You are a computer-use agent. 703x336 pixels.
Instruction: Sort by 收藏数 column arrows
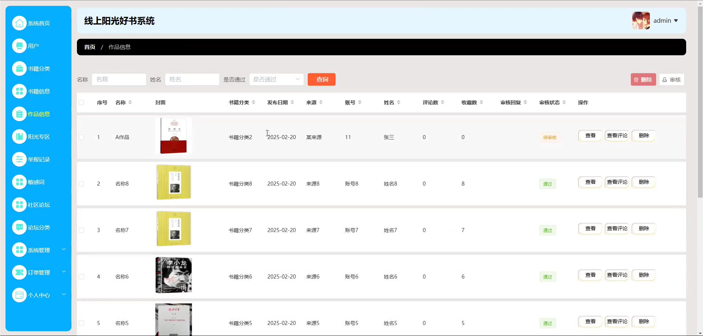click(x=481, y=102)
